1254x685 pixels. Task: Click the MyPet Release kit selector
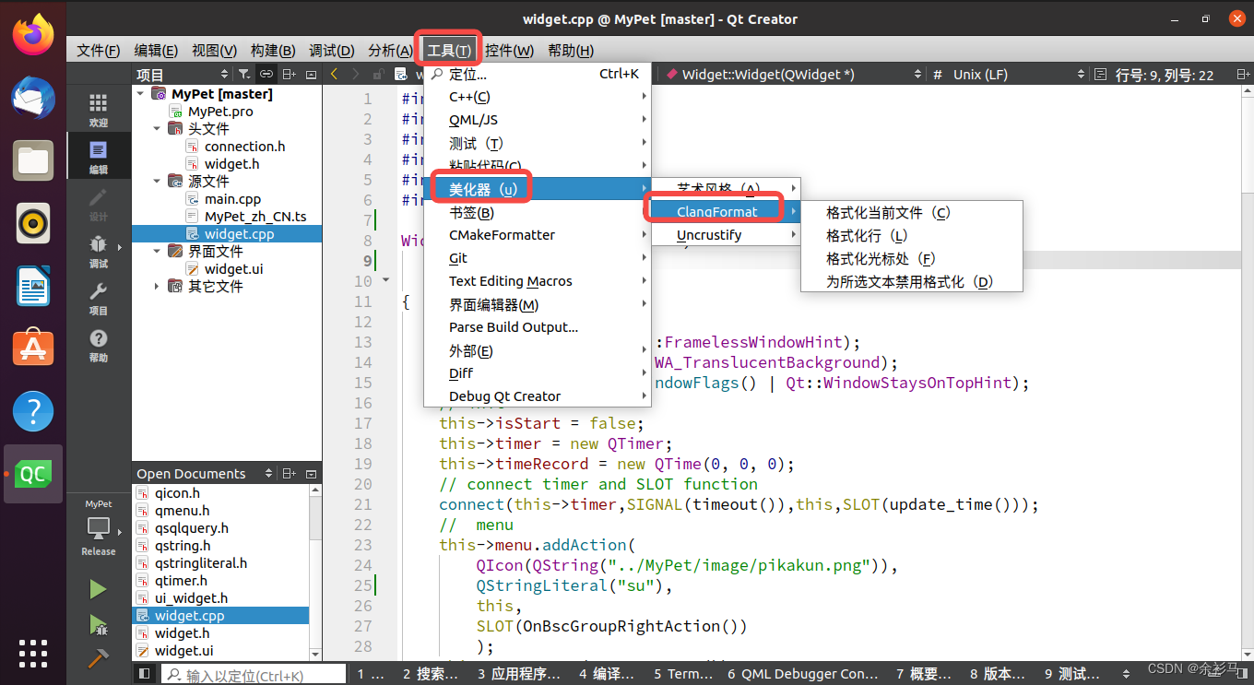pyautogui.click(x=98, y=528)
